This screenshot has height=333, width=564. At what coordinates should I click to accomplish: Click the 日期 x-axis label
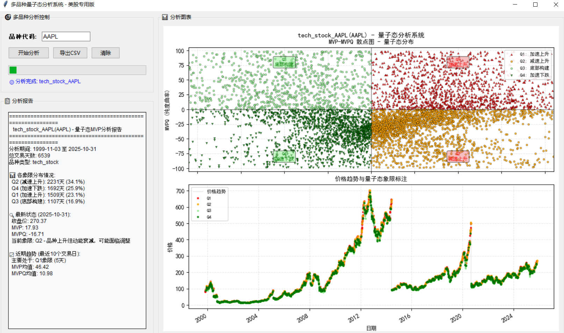[371, 328]
